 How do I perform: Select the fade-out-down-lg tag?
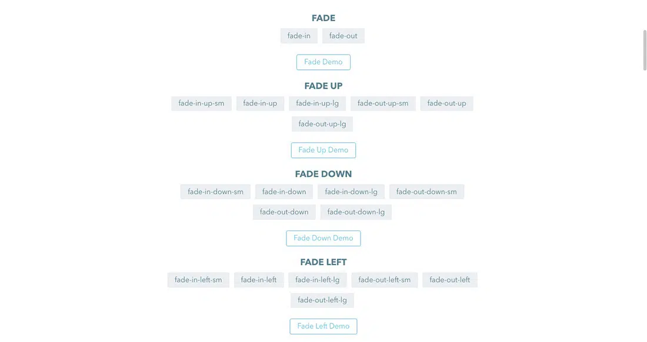click(356, 212)
